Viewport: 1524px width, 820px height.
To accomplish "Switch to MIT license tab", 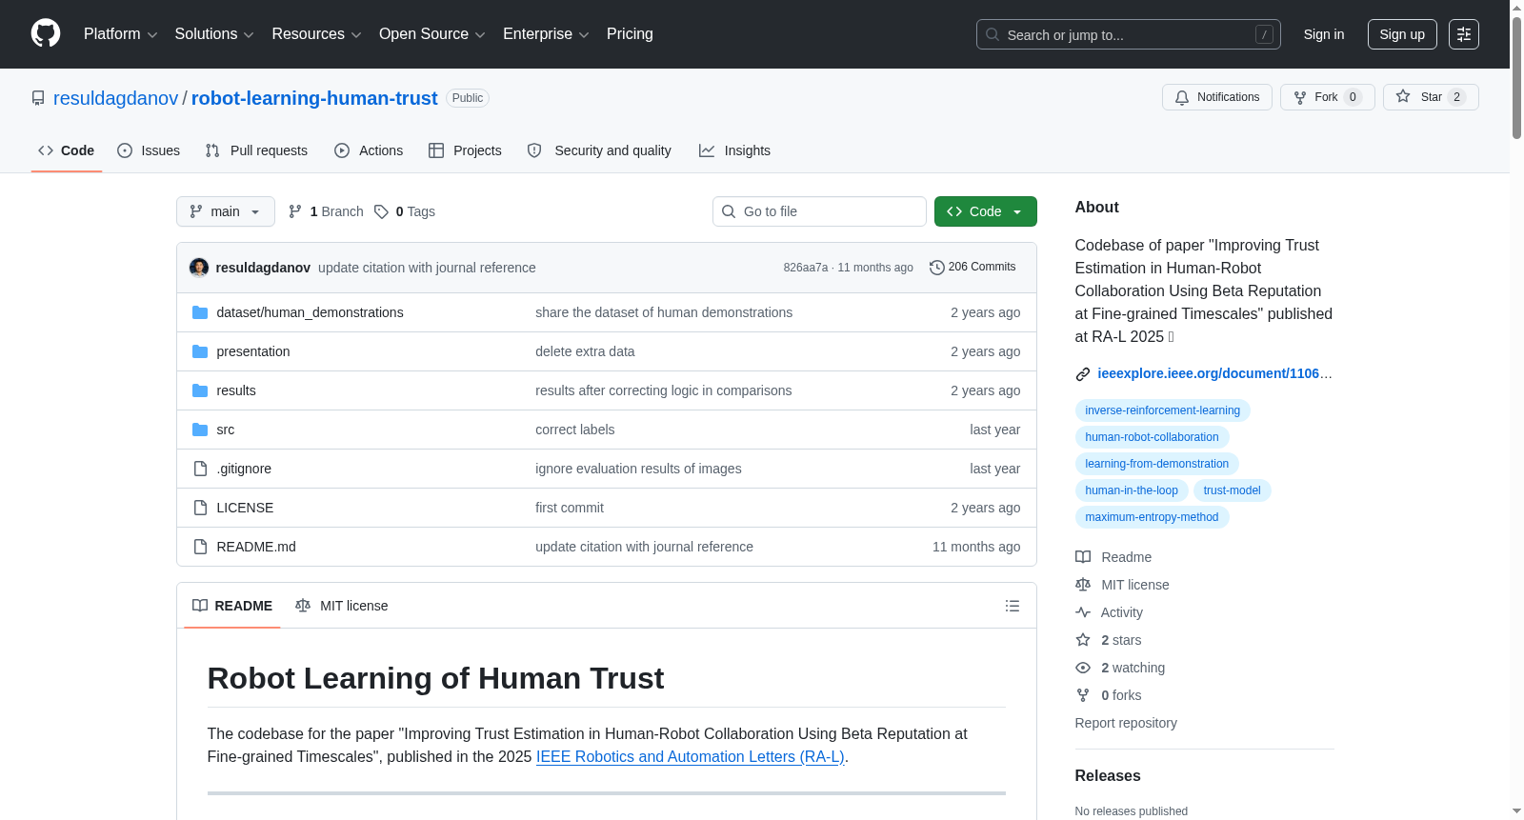I will pos(342,606).
